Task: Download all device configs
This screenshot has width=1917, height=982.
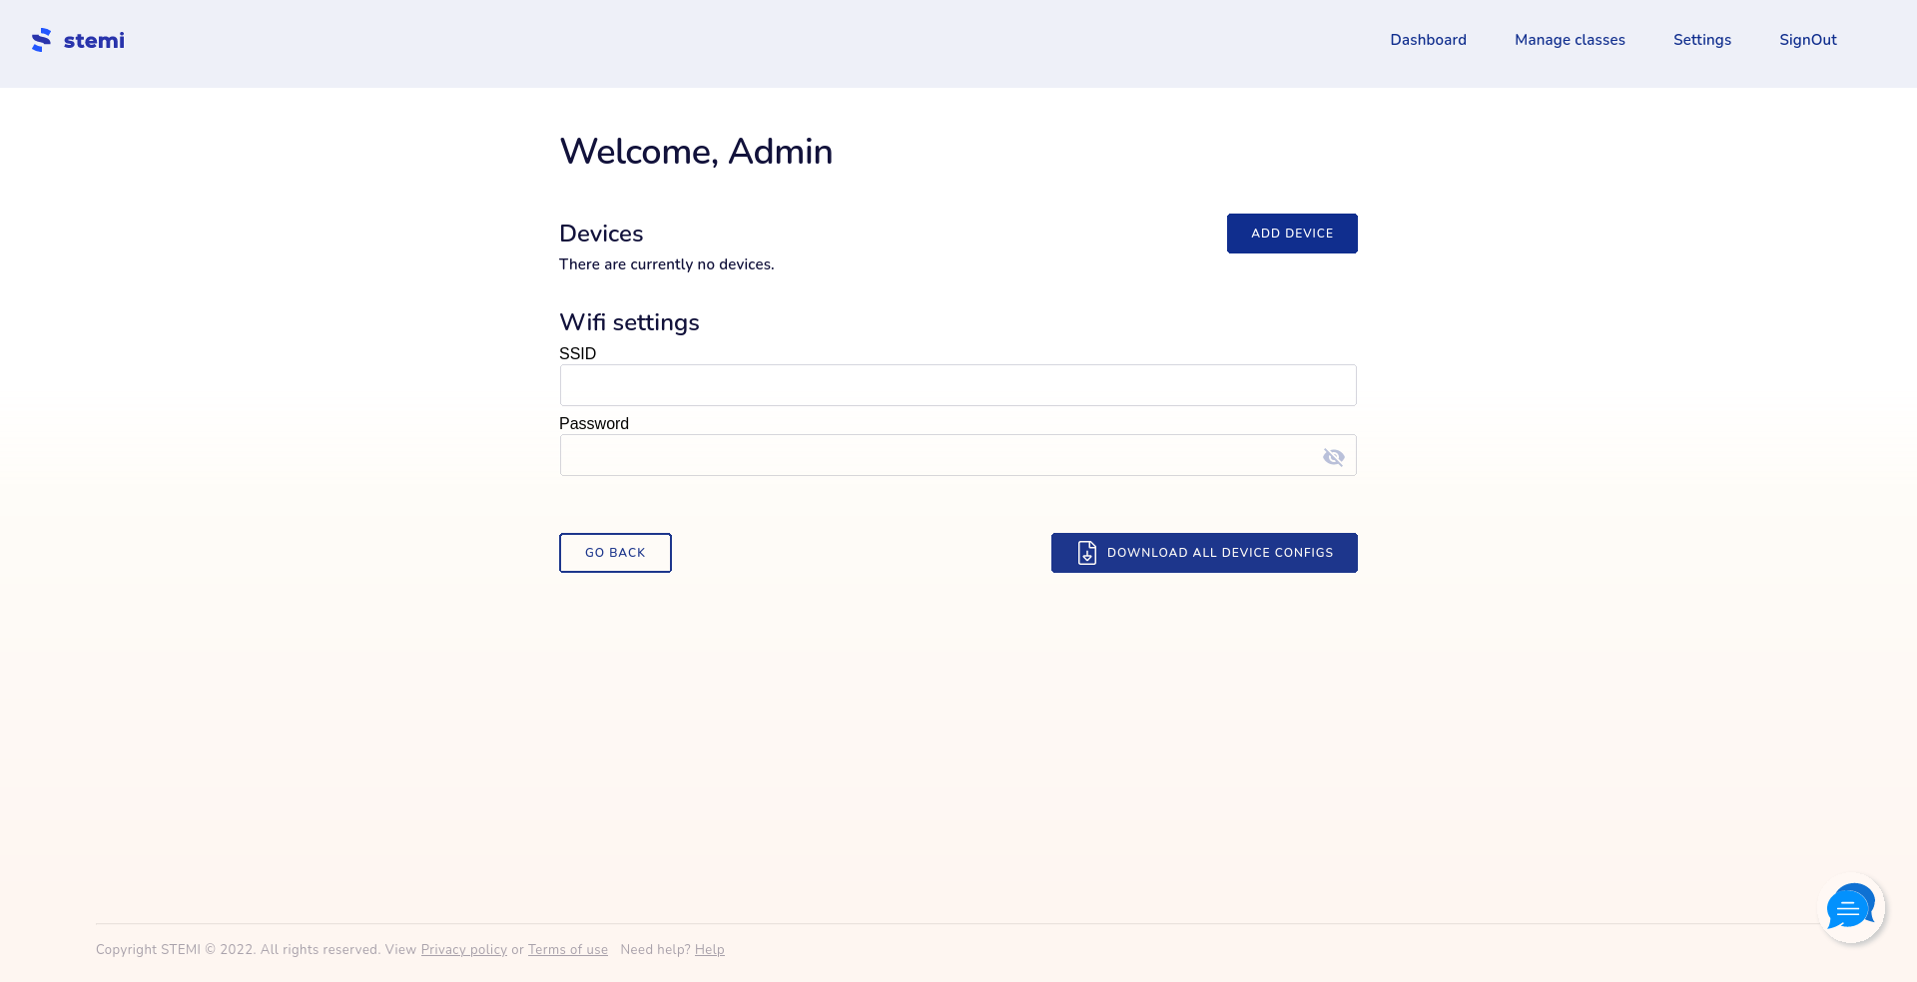Action: coord(1203,553)
